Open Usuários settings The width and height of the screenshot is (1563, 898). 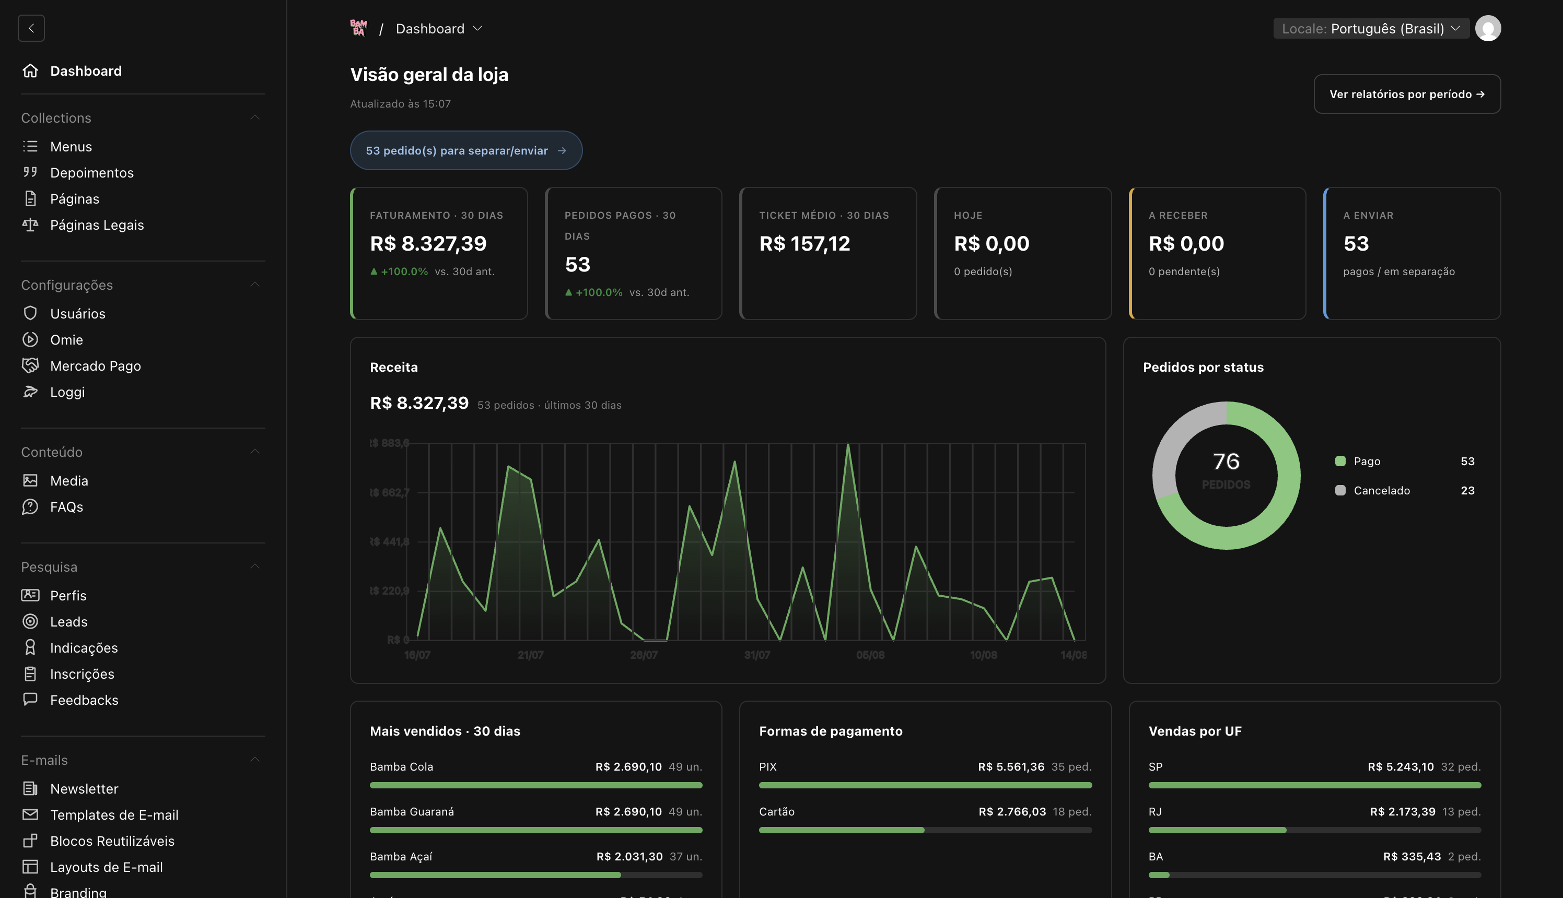tap(78, 313)
